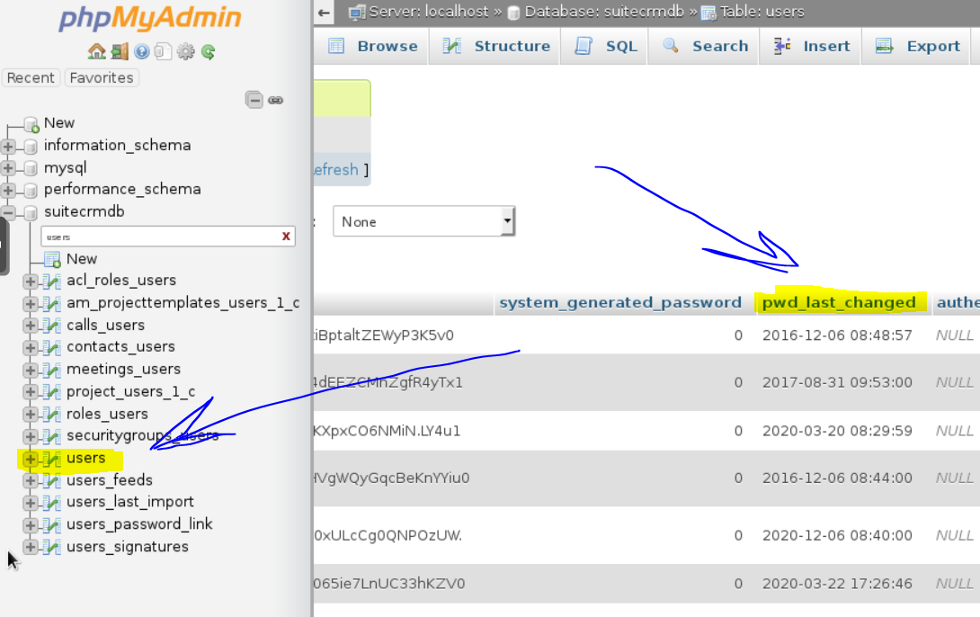Clear the 'users' table filter with red X
Image resolution: width=980 pixels, height=617 pixels.
(286, 237)
